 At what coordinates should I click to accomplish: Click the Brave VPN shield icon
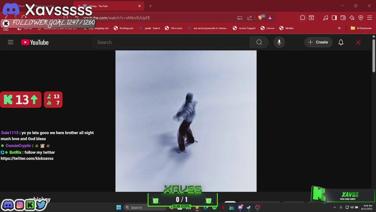click(x=361, y=18)
